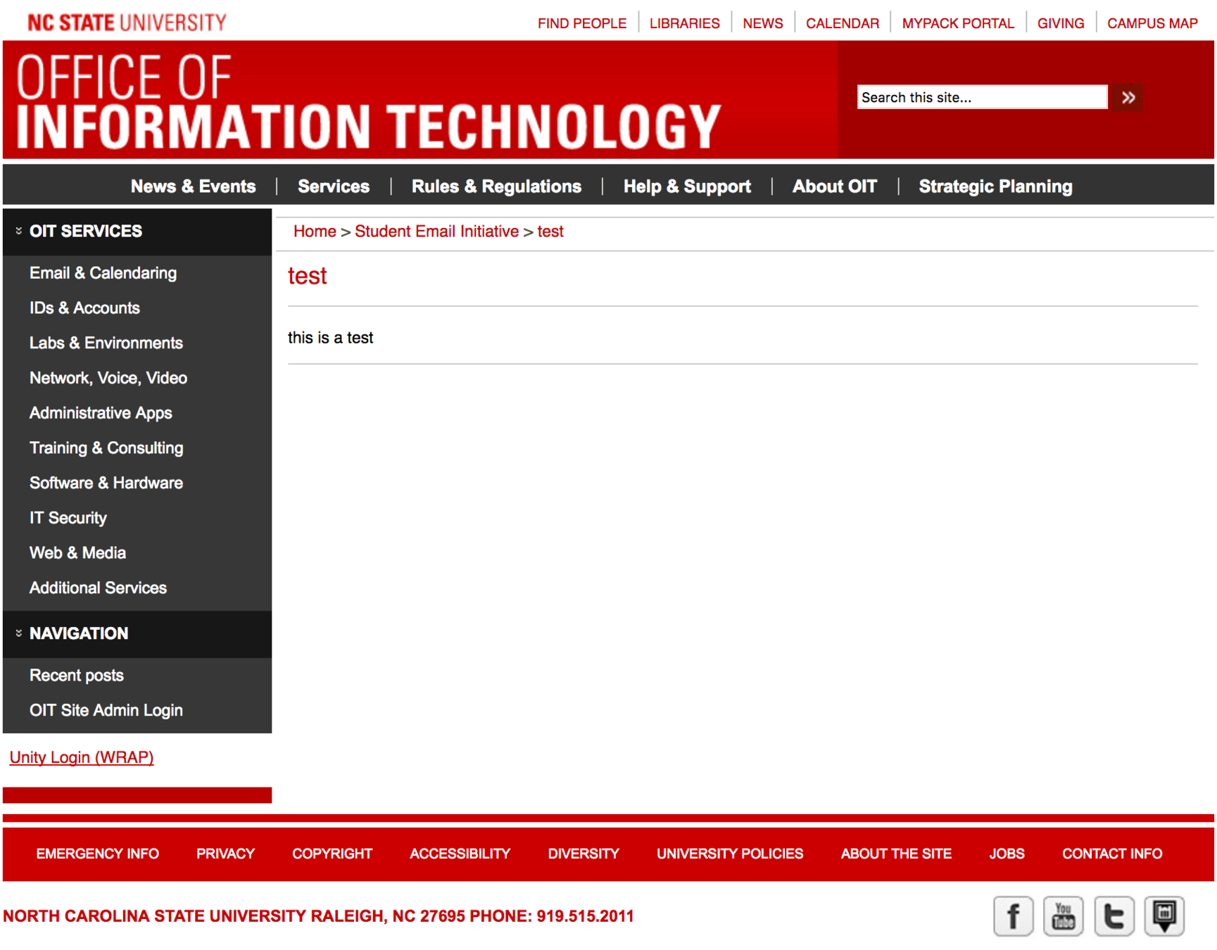The image size is (1217, 950).
Task: Open Rules & Regulations menu
Action: [496, 186]
